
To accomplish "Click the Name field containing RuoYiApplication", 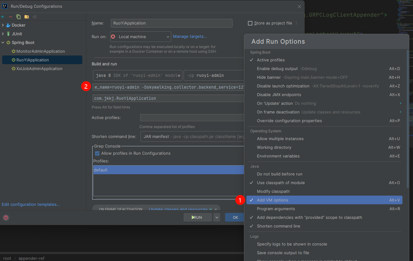I will [172, 23].
